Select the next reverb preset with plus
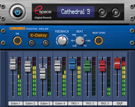Viewport: 135px width, 107px height. click(x=116, y=12)
